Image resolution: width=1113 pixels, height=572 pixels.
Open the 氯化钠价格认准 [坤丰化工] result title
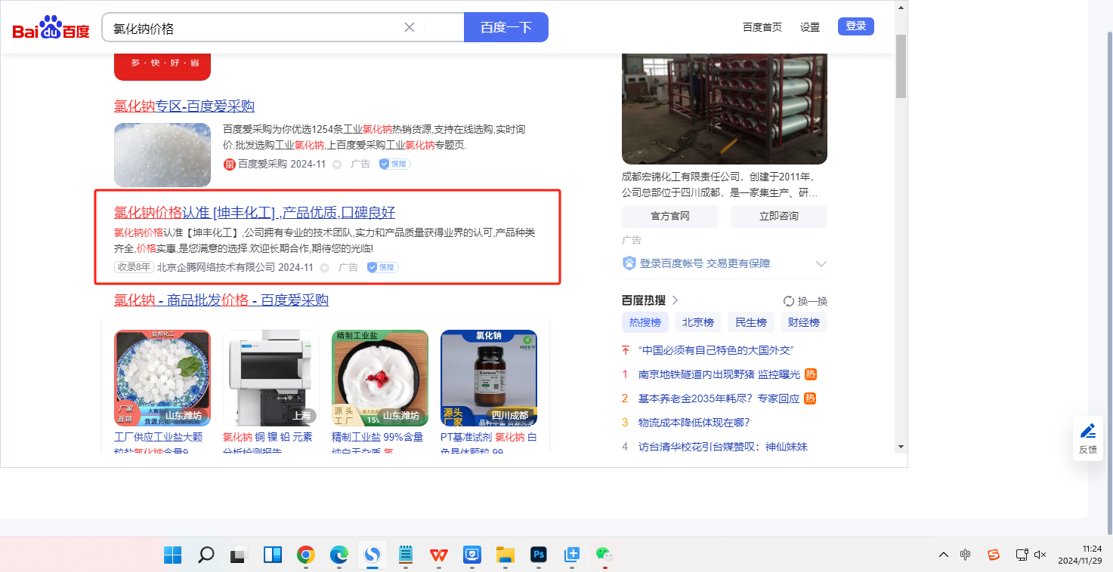pos(255,212)
